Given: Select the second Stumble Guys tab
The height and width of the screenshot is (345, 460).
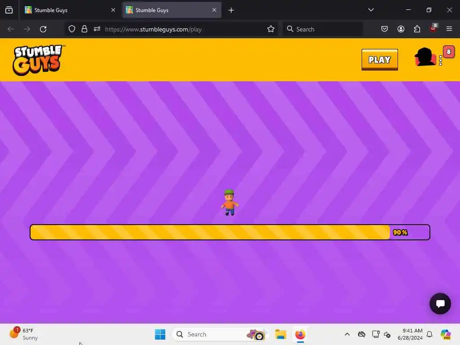Looking at the screenshot, I should 171,10.
